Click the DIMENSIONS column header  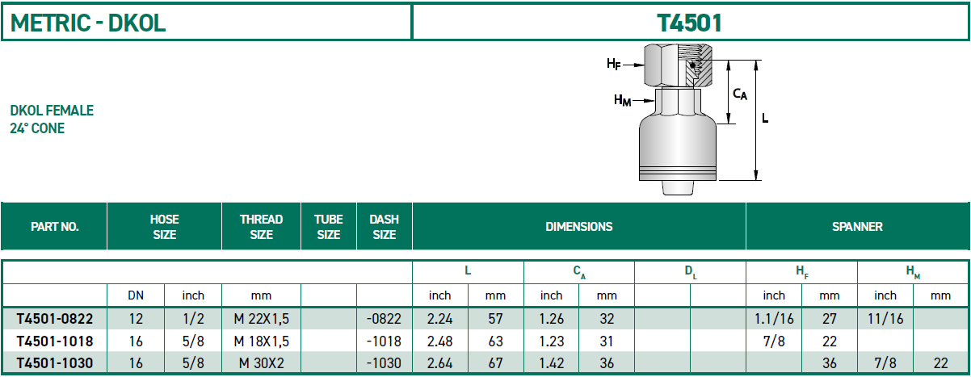578,227
